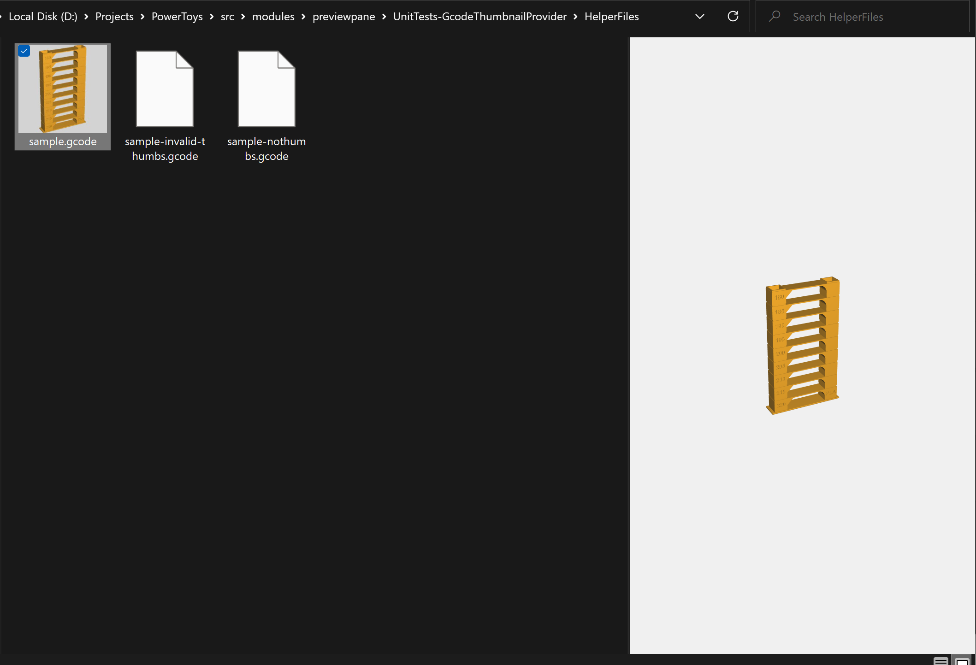Open sample-invalid-thumbs.gcode file icon

coord(165,88)
